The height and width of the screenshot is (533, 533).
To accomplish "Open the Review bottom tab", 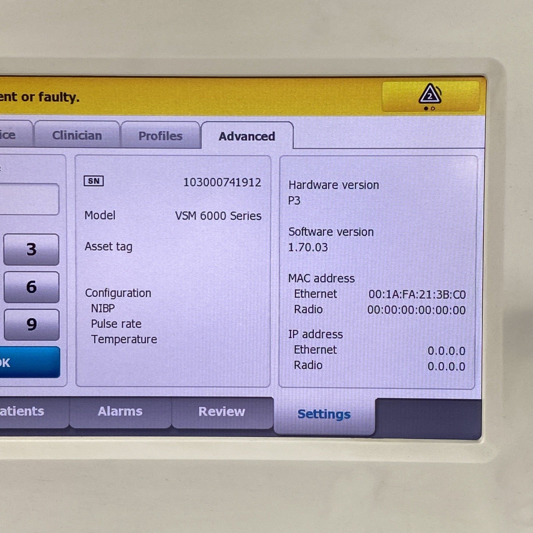I will point(222,412).
